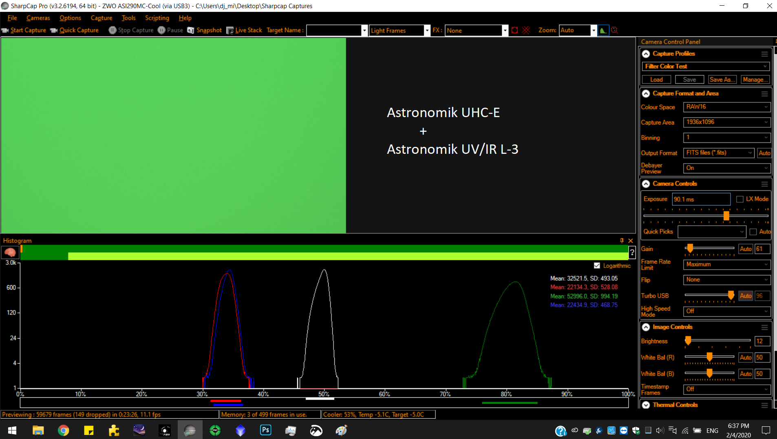The width and height of the screenshot is (777, 439).
Task: Click the histogram help question mark
Action: click(632, 253)
